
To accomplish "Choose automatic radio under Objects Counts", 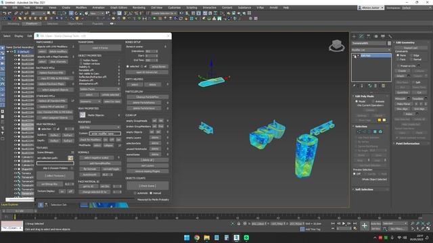I will coord(135,193).
